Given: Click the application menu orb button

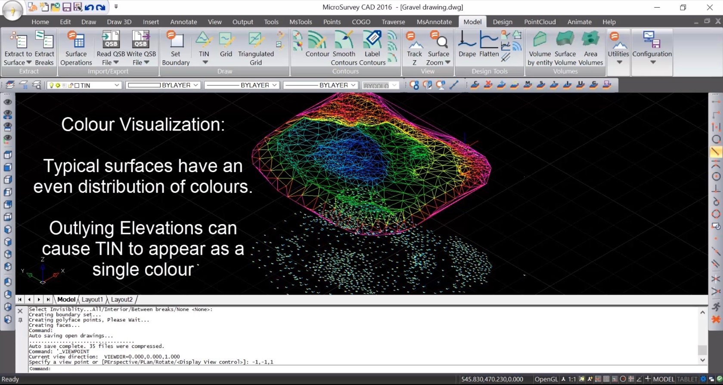Looking at the screenshot, I should coord(13,10).
